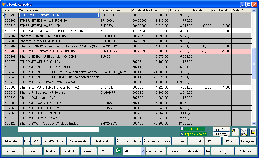Click the Gyártó/Szerző button
This screenshot has height=158, width=259.
pos(156,151)
